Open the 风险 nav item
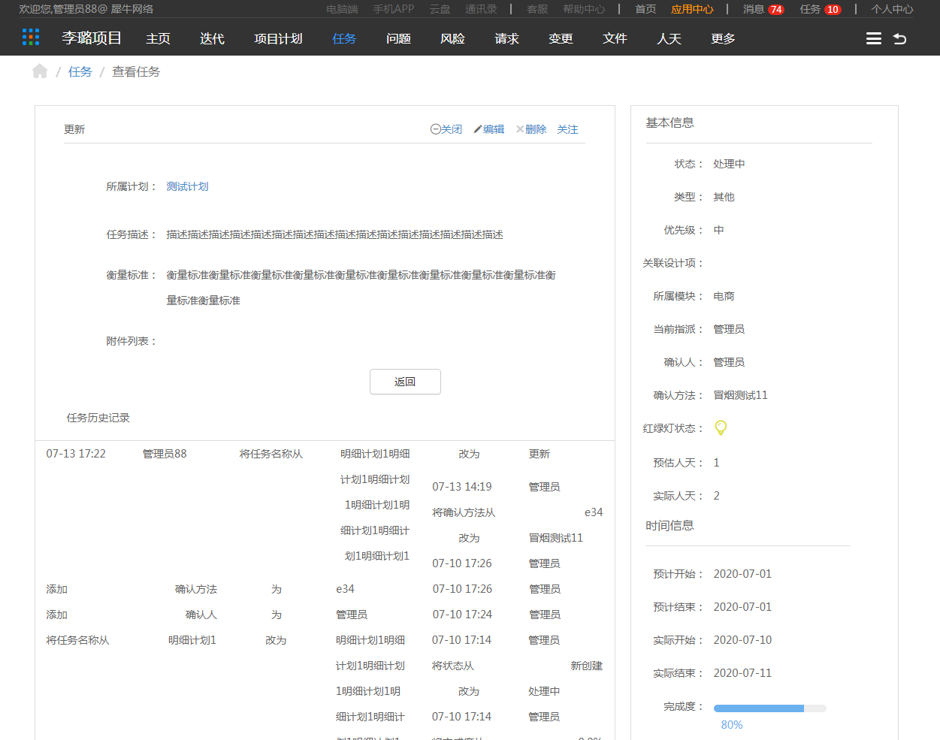 point(452,38)
